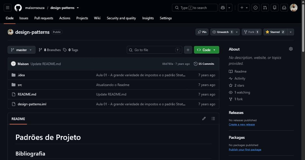
Task: Open commit hash 88d780a
Action: (167, 64)
